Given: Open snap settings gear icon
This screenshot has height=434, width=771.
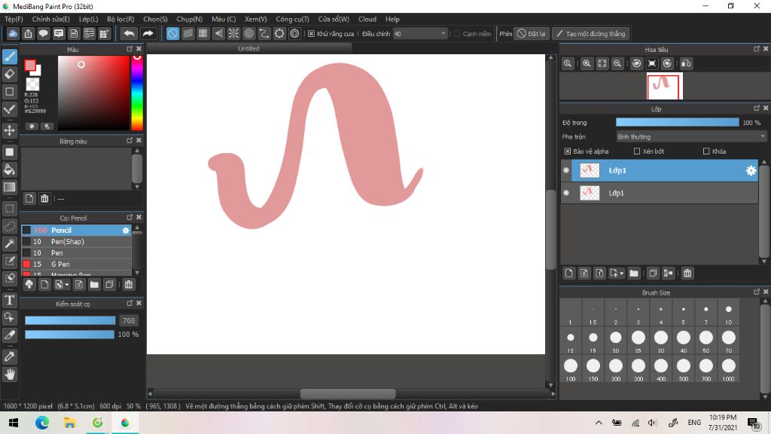Looking at the screenshot, I should click(x=294, y=33).
